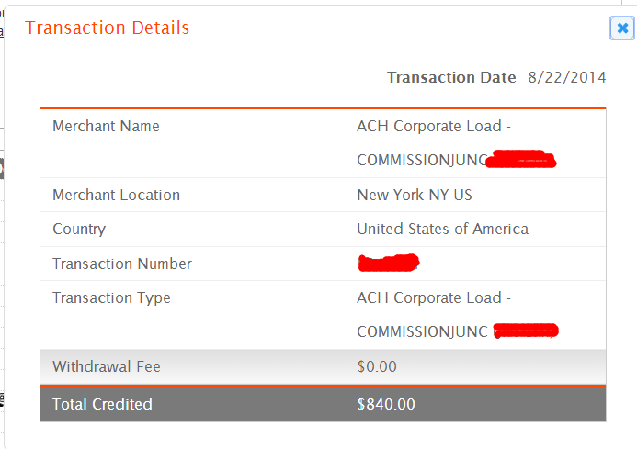Close the Transaction Details dialog
The width and height of the screenshot is (637, 449).
622,28
